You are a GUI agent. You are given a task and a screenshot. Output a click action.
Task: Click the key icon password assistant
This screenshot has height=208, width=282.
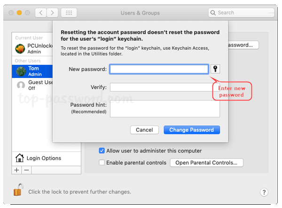coord(216,69)
